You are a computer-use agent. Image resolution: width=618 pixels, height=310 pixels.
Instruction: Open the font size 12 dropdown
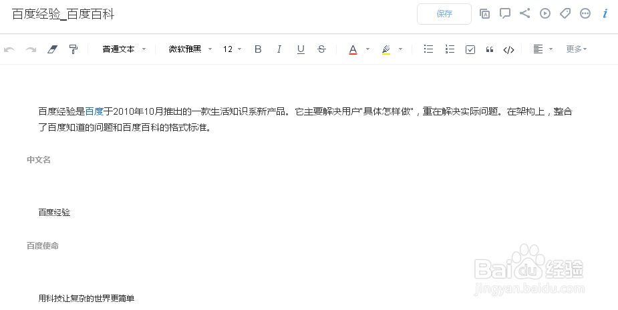coord(232,49)
